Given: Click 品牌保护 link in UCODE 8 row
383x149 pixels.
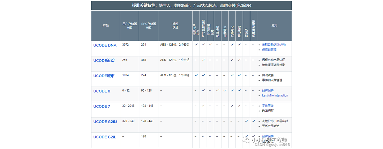Looking at the screenshot, I should point(267,91).
